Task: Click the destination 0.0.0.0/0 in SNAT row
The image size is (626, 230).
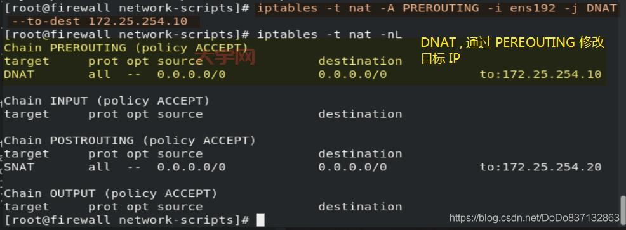Action: click(352, 167)
